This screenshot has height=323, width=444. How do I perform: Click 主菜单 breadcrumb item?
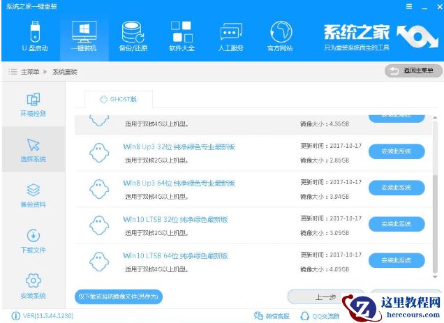pos(30,72)
